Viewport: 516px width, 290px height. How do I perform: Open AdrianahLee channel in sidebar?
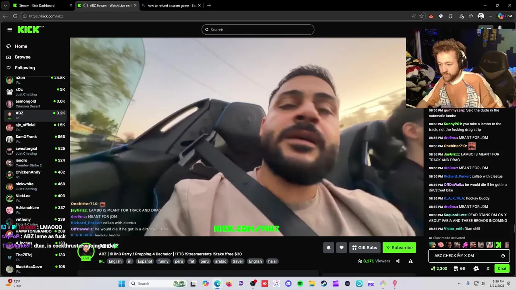35,210
